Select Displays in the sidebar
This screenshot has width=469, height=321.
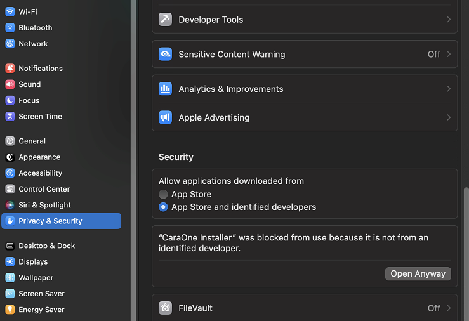tap(61, 261)
